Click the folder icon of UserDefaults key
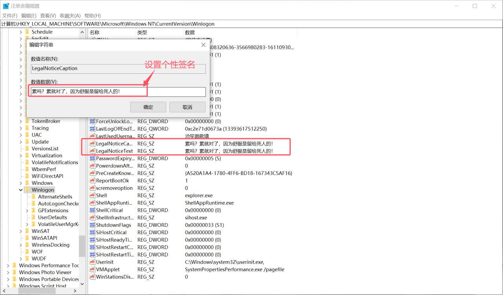This screenshot has width=503, height=295. 33,217
